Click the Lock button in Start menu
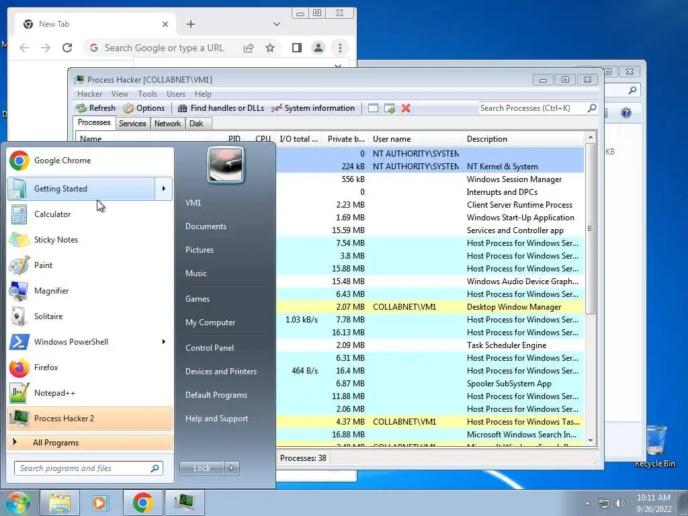 point(202,468)
